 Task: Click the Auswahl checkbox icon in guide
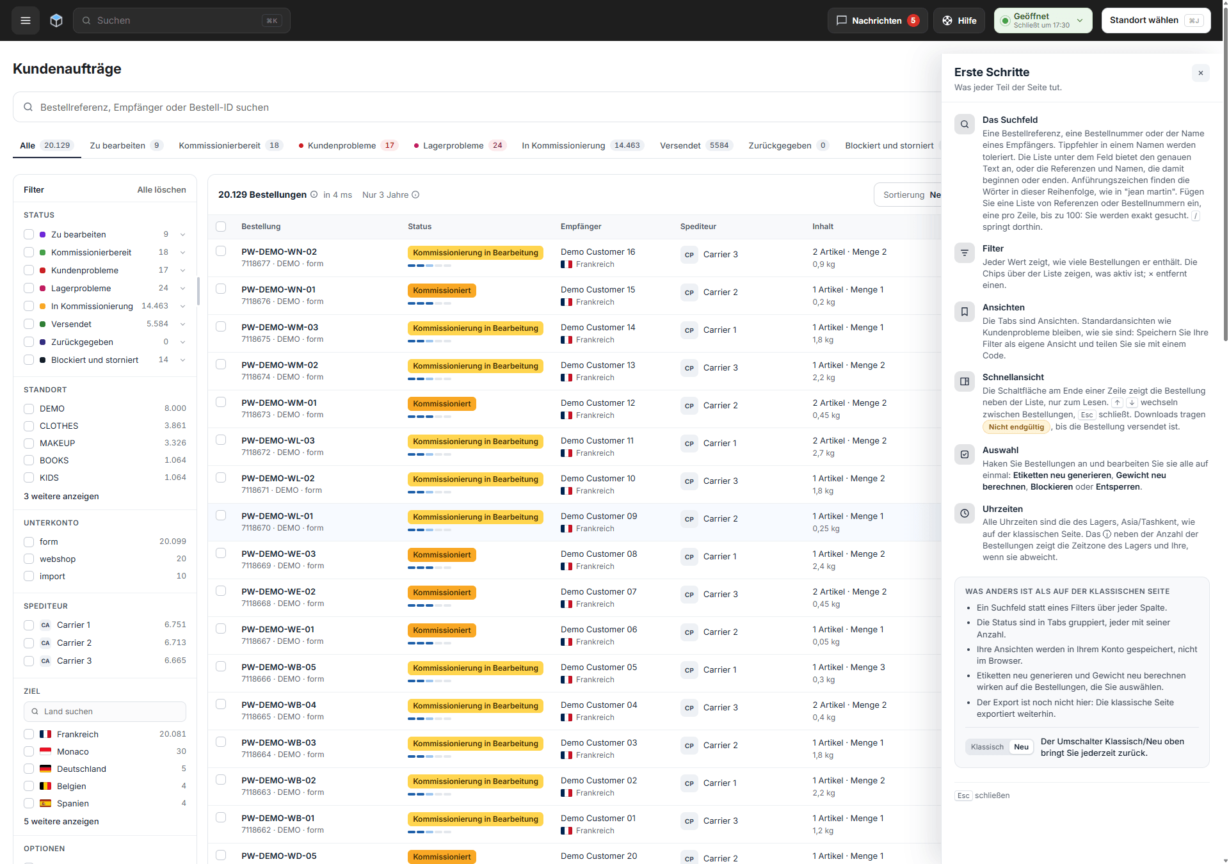(965, 454)
